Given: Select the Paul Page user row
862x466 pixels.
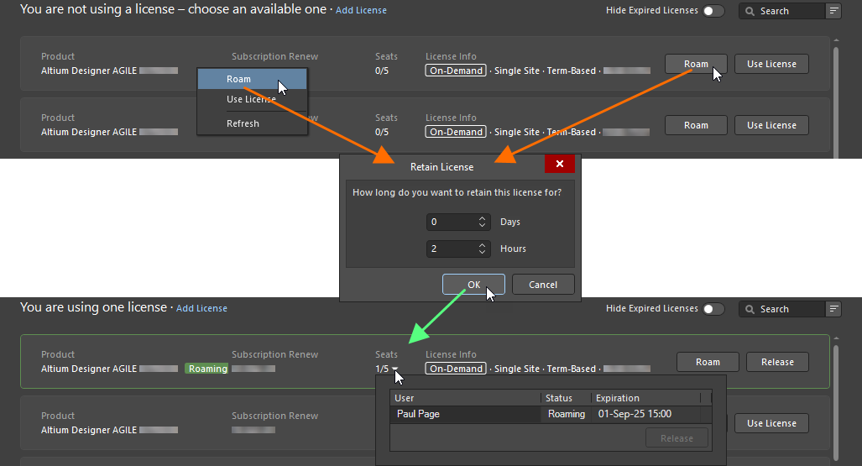Looking at the screenshot, I should pyautogui.click(x=551, y=414).
